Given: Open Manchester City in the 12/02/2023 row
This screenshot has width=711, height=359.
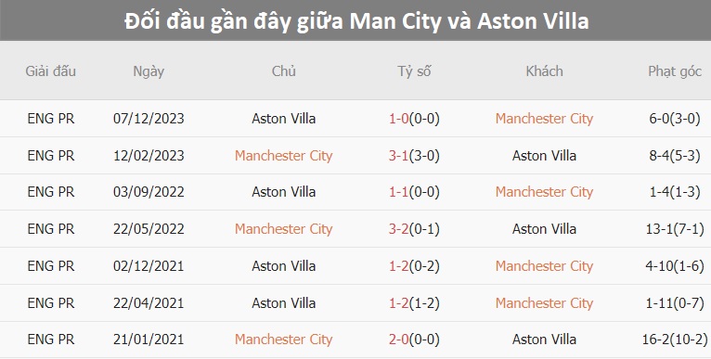Looking at the screenshot, I should point(283,156).
